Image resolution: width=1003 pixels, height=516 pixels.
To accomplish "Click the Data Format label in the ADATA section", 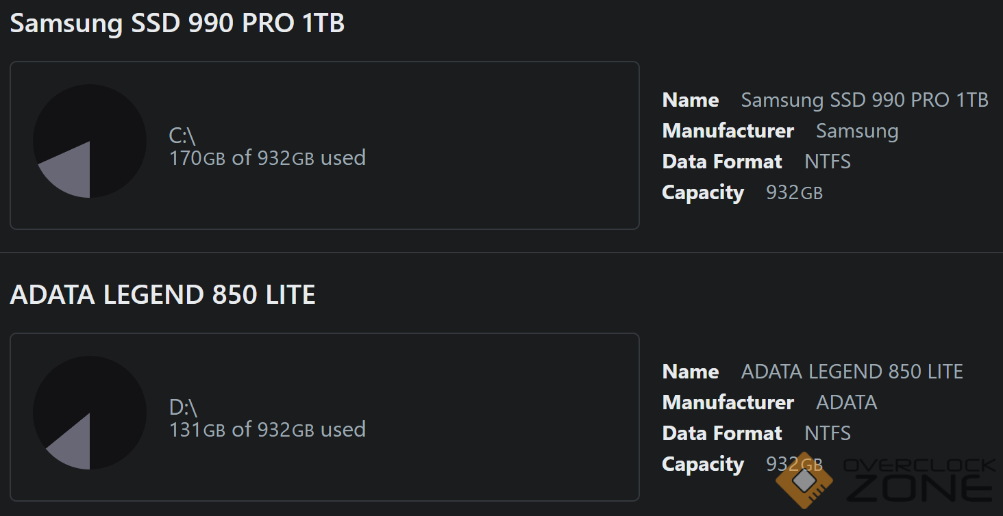I will click(x=722, y=434).
